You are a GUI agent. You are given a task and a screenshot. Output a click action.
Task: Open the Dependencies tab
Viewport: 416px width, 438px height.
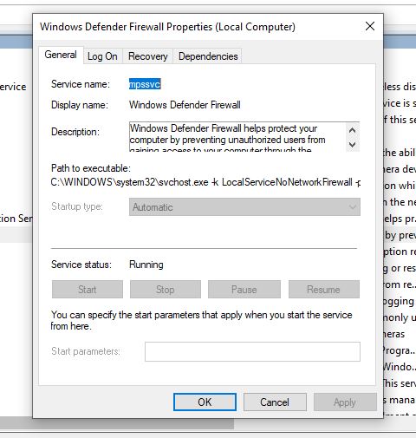pos(208,56)
